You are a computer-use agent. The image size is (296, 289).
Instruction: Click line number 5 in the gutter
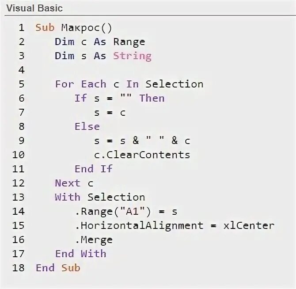[21, 84]
